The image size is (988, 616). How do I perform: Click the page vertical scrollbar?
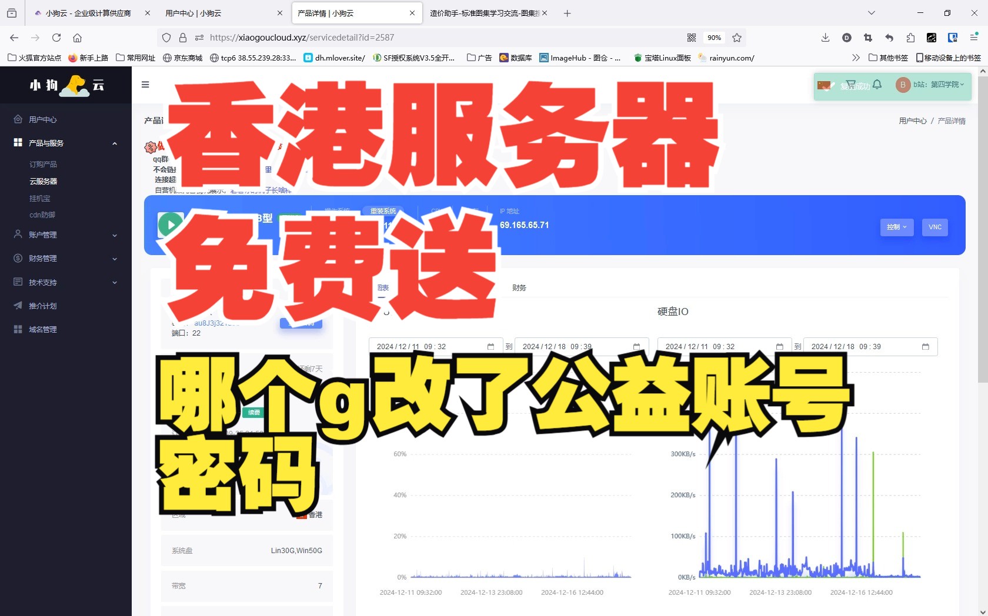982,229
